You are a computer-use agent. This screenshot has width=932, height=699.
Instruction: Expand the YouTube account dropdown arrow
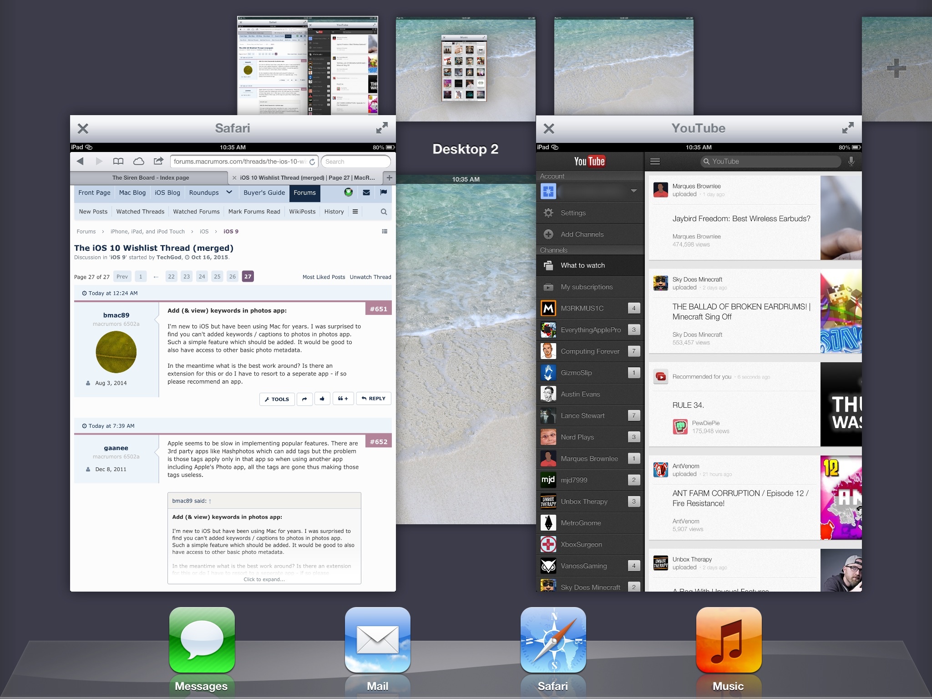coord(633,191)
